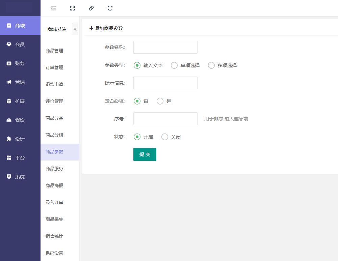338x261 pixels.
Task: Focus the 序号 sort order field
Action: coord(165,119)
